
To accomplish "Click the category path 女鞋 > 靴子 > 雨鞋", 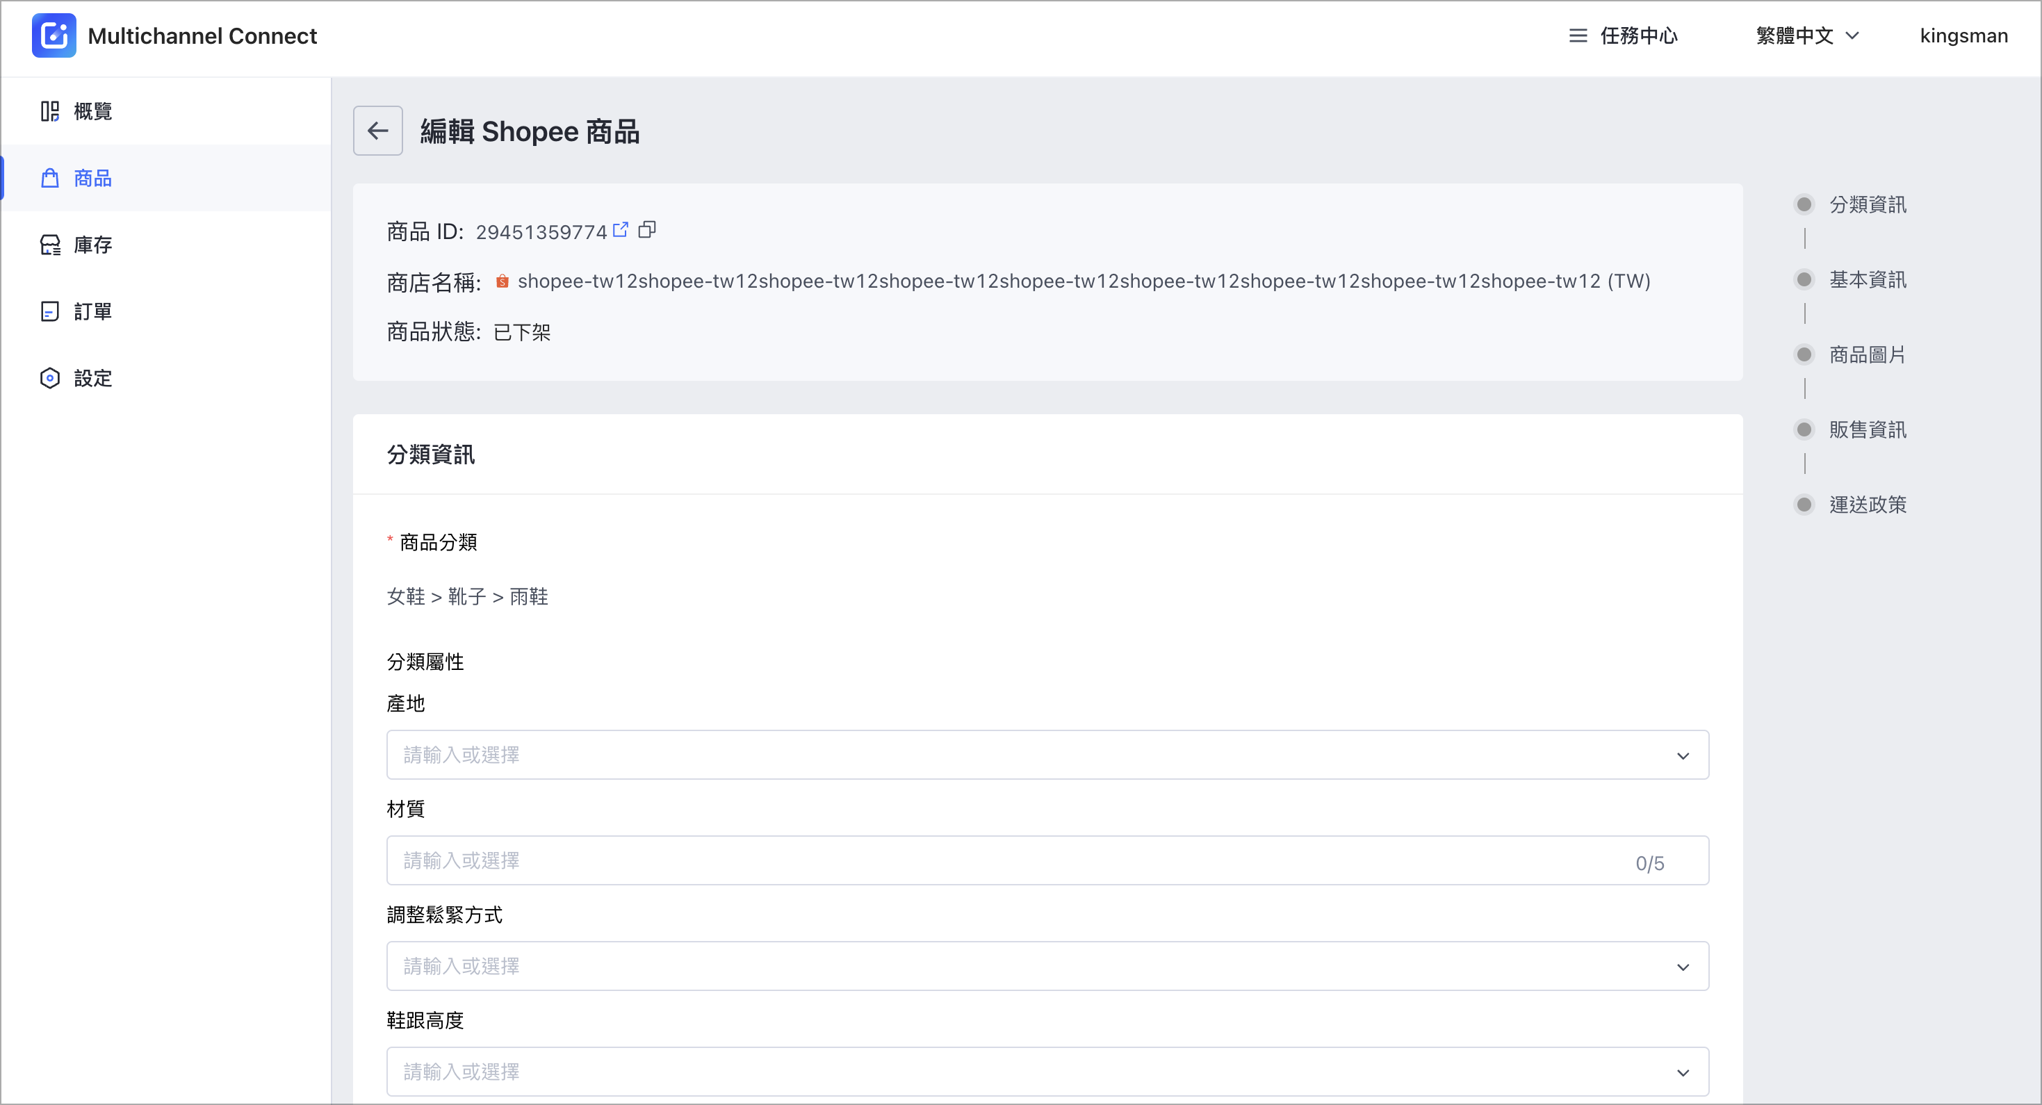I will (x=467, y=596).
